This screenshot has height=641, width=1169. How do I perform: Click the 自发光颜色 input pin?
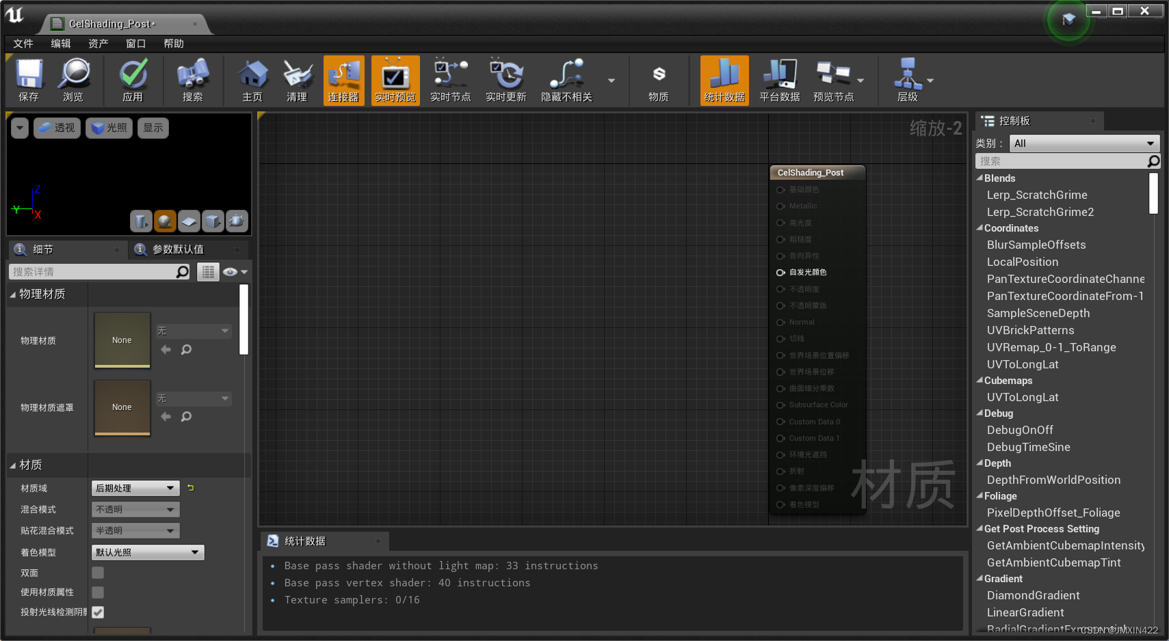(780, 273)
